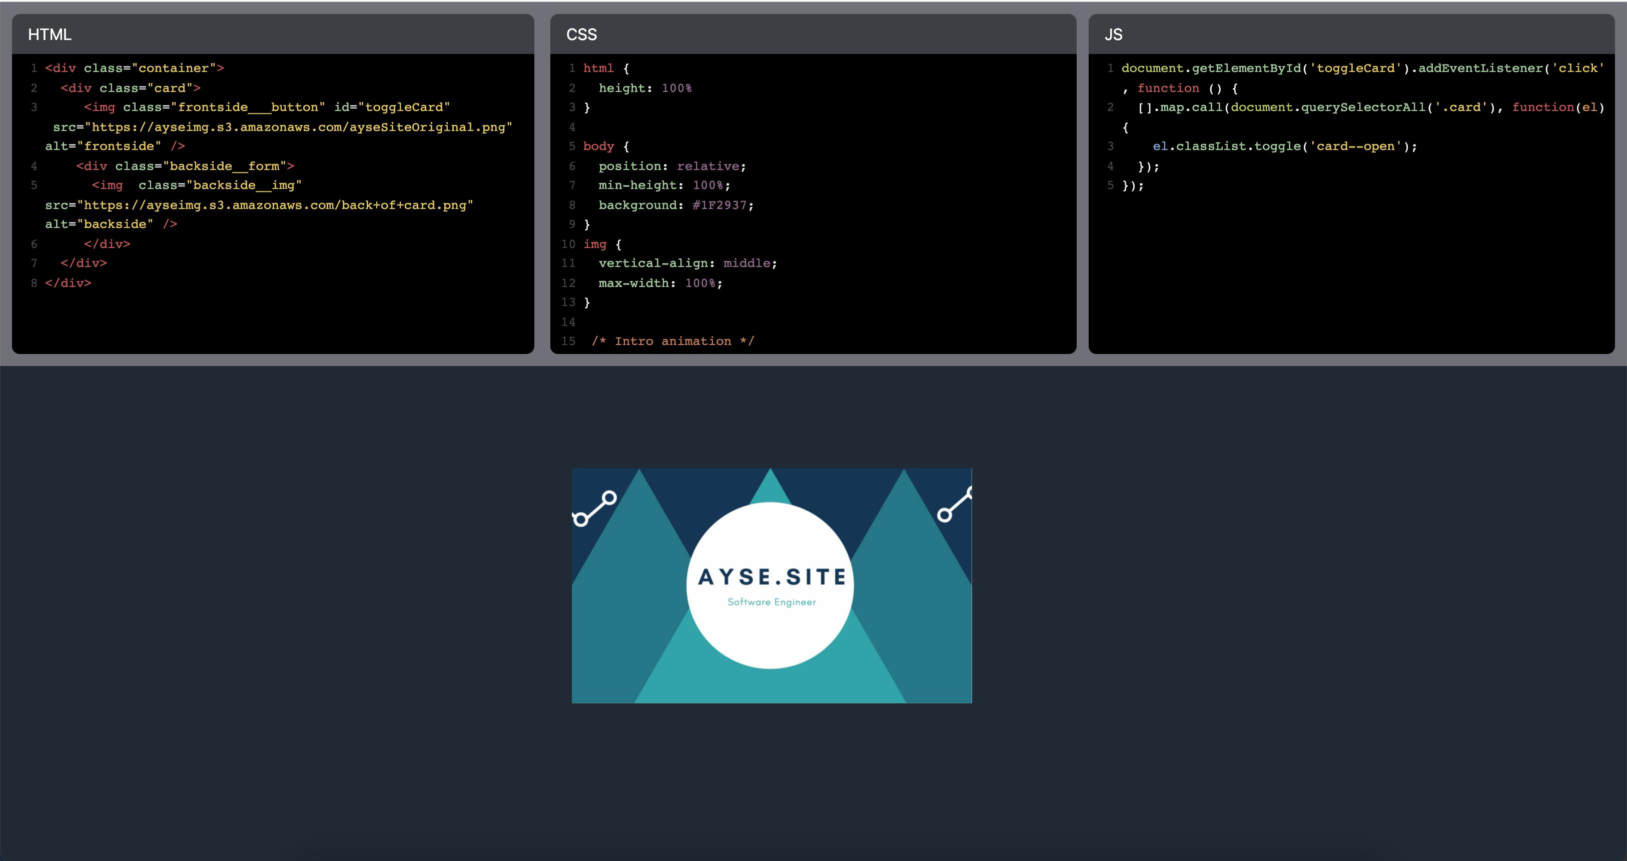Click line number 3 in the HTML panel
Image resolution: width=1627 pixels, height=861 pixels.
click(x=34, y=106)
